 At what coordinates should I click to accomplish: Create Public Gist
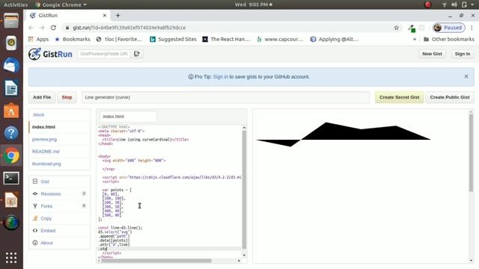pyautogui.click(x=450, y=97)
